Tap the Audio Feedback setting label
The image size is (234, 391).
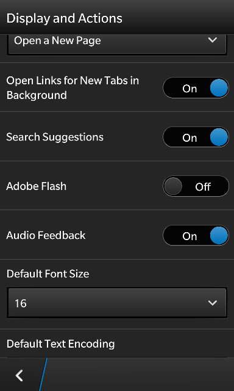[46, 235]
